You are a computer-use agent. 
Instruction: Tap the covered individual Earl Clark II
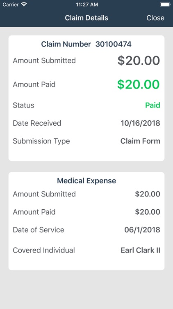pyautogui.click(x=141, y=250)
